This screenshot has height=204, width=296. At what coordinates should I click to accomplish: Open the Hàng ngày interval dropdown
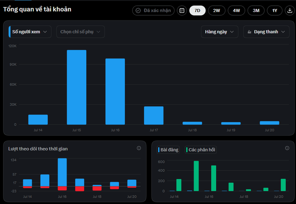point(219,32)
